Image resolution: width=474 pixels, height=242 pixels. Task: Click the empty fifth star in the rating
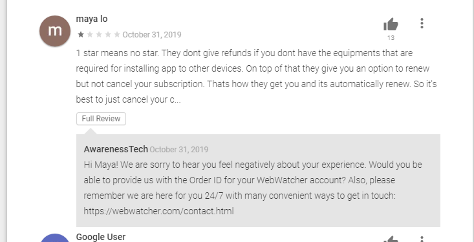coord(117,34)
